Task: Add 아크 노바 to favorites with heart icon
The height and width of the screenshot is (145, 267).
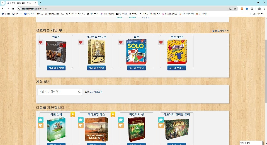Action: coord(40,125)
